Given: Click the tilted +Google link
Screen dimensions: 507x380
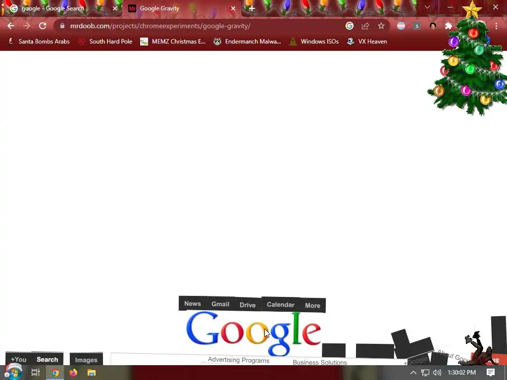Looking at the screenshot, I should [x=416, y=361].
